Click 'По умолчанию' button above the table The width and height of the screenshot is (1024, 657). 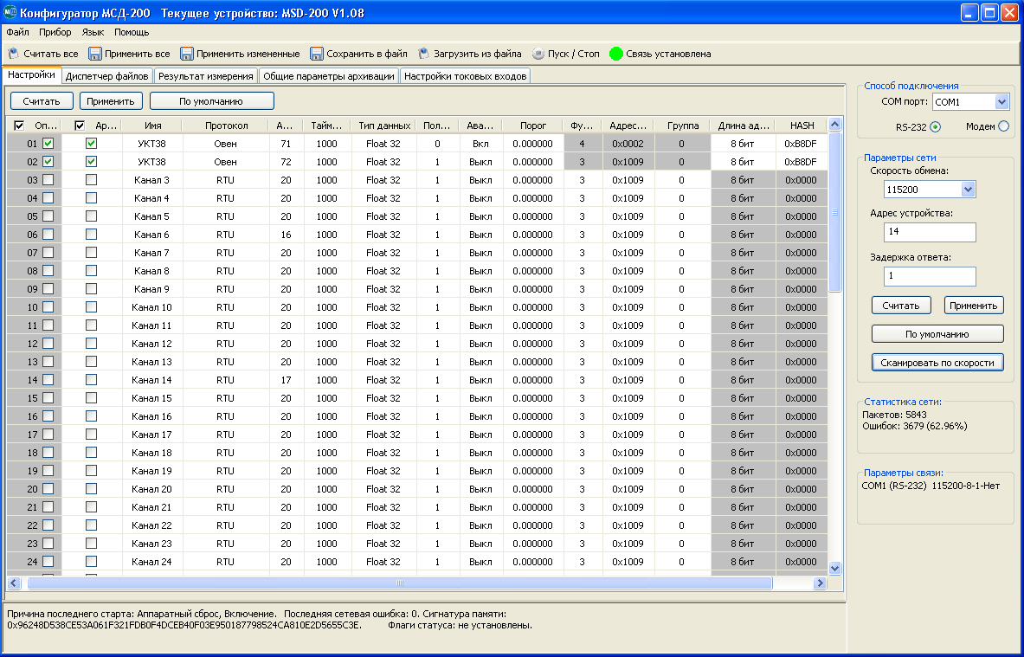pyautogui.click(x=211, y=101)
